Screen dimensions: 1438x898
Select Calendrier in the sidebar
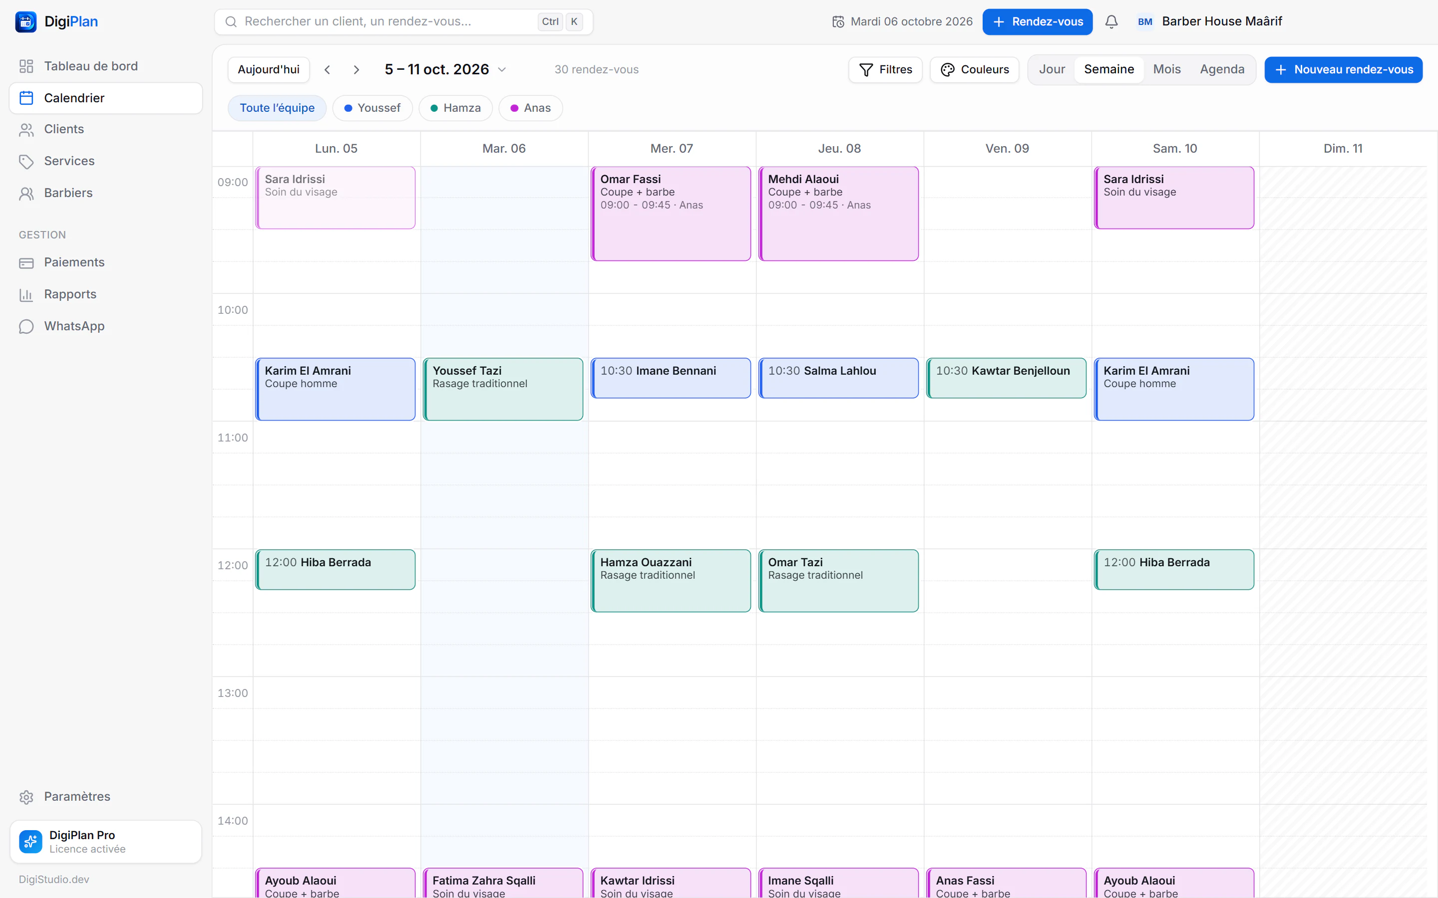pos(106,98)
